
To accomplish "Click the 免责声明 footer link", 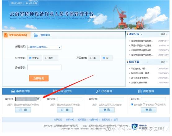I will pyautogui.click(x=94, y=120).
